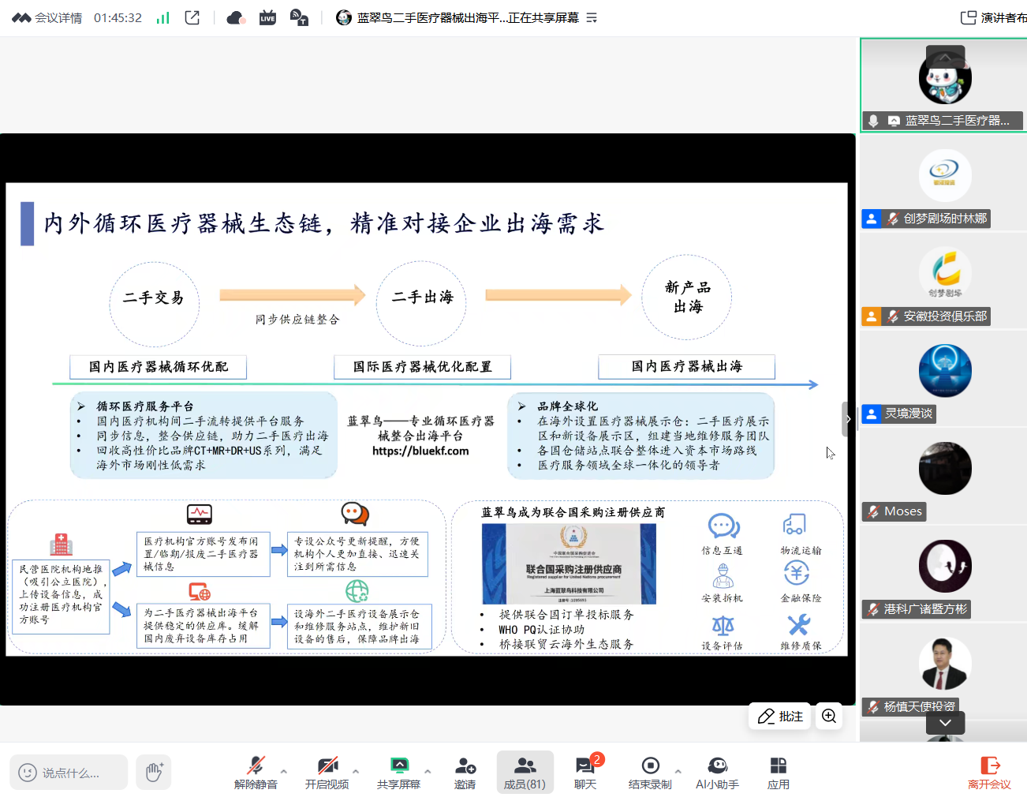Invite participants with 邀请
This screenshot has height=801, width=1027.
(x=465, y=773)
